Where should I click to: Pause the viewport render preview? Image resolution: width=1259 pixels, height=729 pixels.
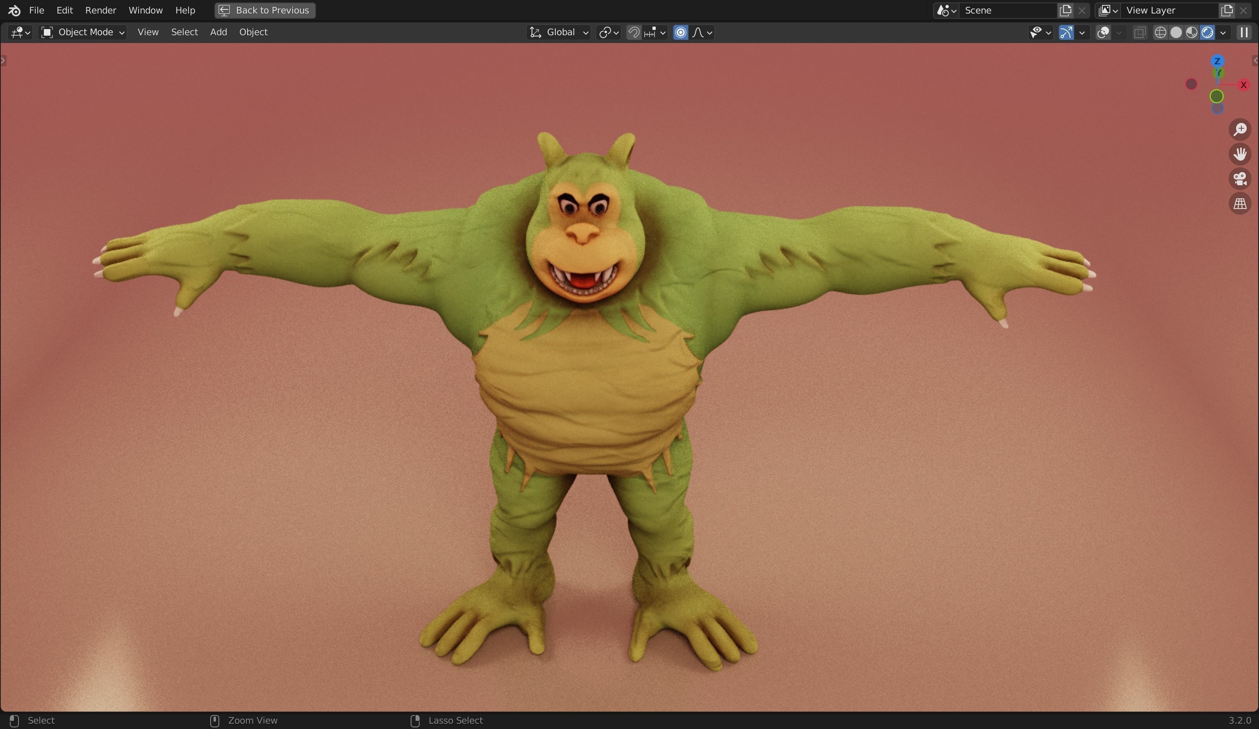tap(1243, 32)
